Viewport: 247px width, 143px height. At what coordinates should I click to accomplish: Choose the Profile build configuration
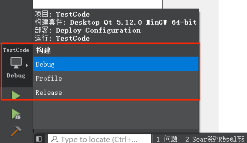116,78
